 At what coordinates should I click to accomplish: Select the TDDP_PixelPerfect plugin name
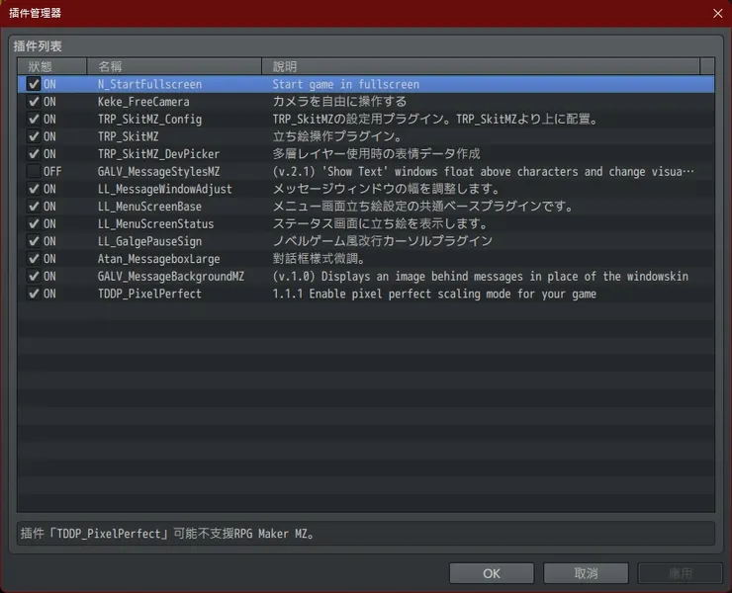(149, 294)
